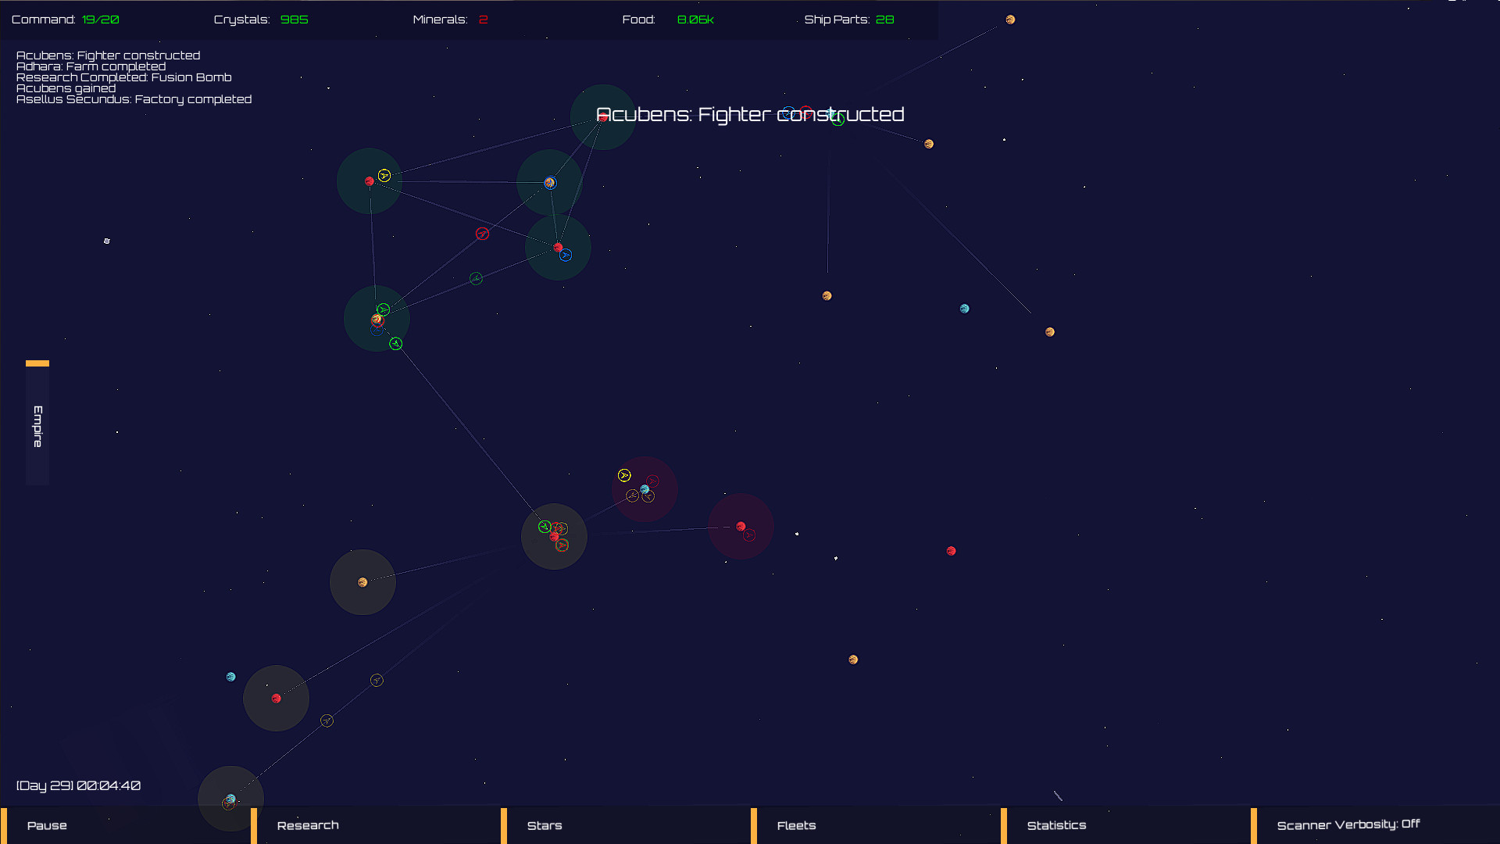Screen dimensions: 1500x844
Task: Select red star behind the banner's letter A
Action: coord(603,117)
